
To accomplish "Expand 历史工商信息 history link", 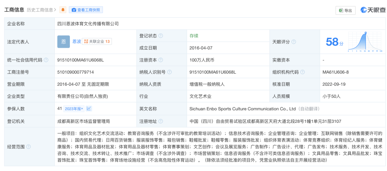I will tap(41, 10).
